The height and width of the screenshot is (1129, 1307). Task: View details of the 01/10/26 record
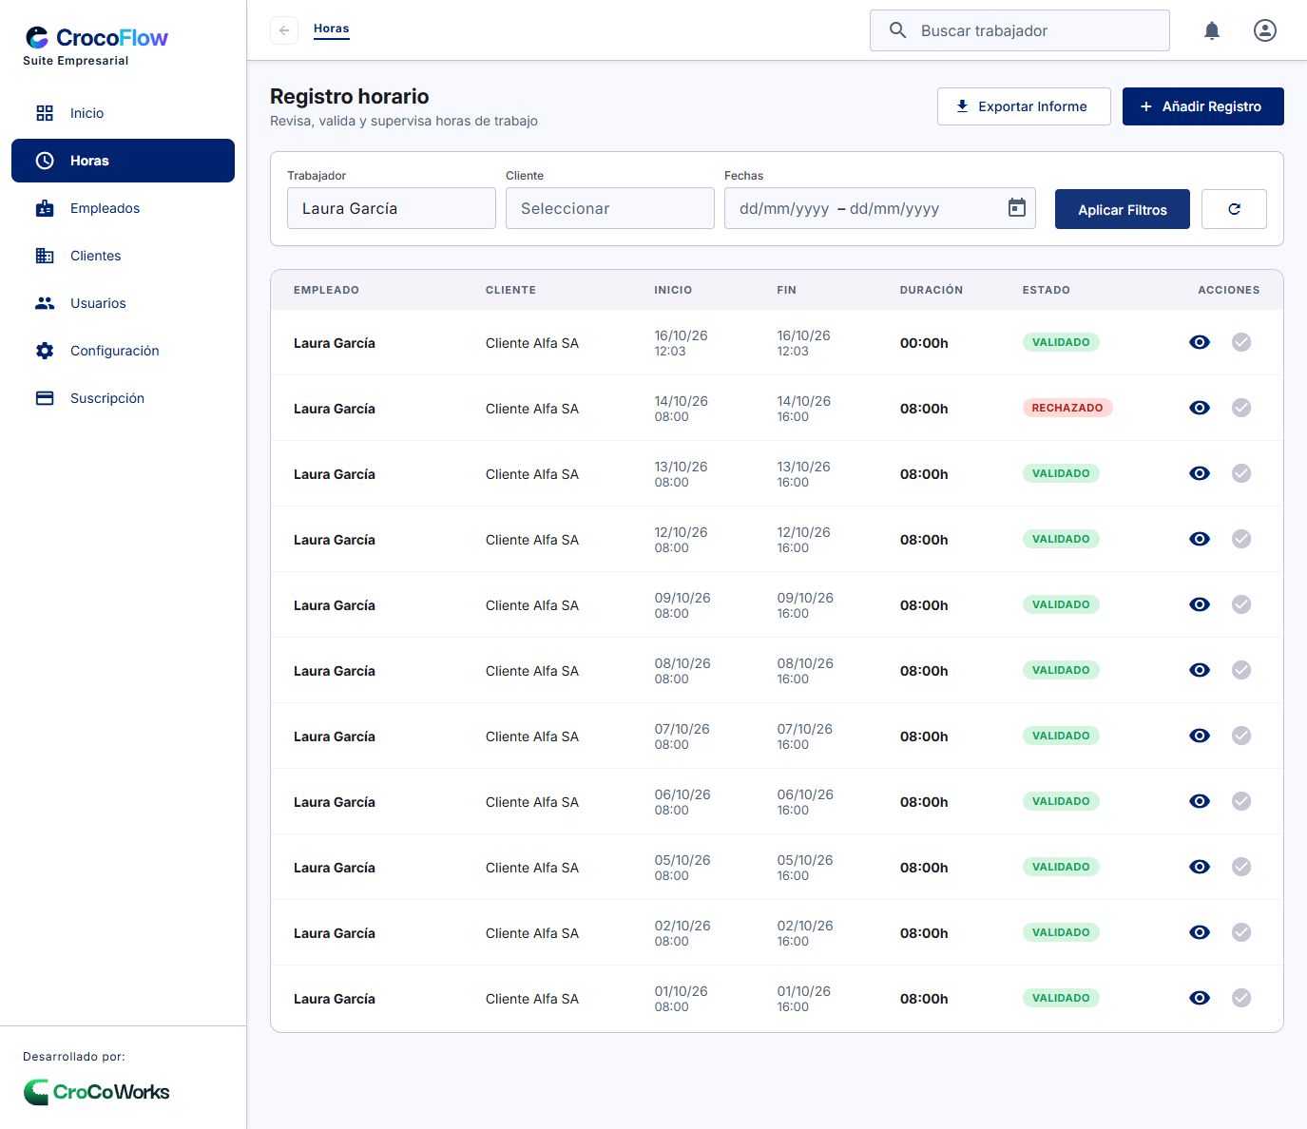click(1200, 998)
